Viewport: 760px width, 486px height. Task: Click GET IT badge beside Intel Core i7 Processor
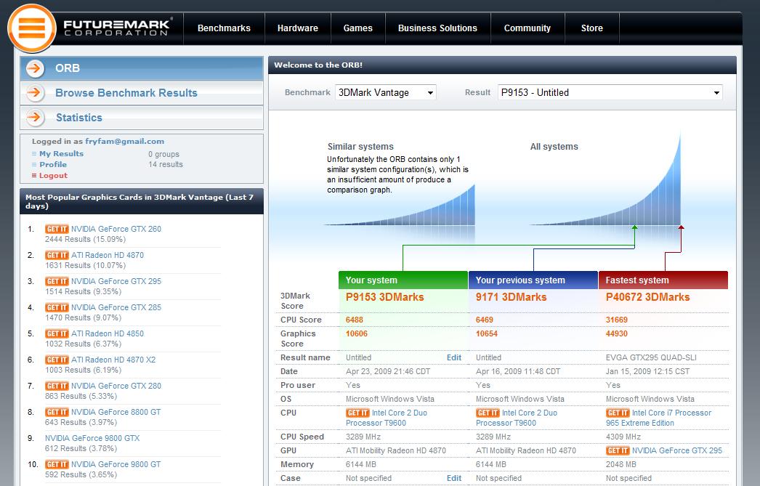click(618, 413)
